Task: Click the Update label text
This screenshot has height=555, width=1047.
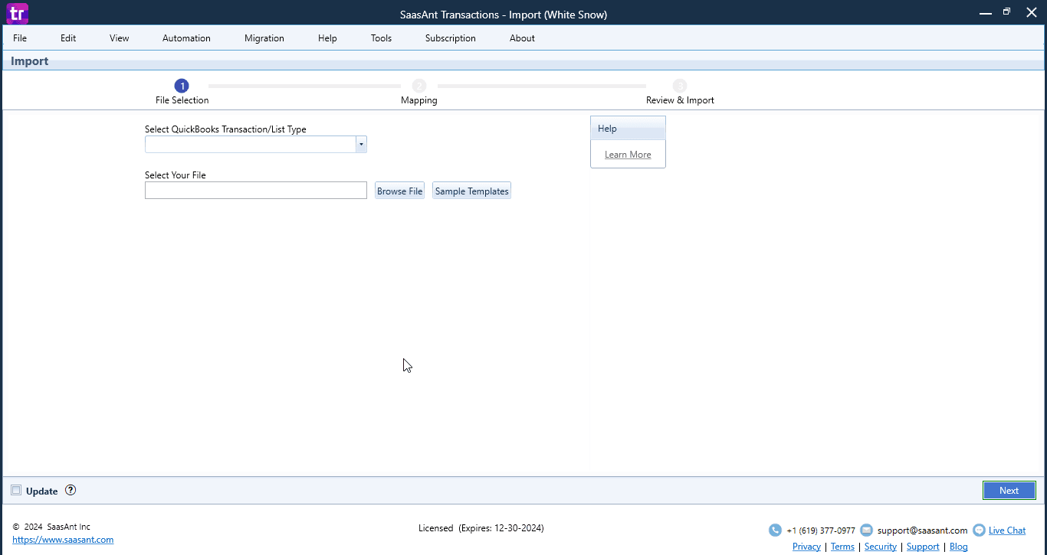Action: tap(41, 491)
